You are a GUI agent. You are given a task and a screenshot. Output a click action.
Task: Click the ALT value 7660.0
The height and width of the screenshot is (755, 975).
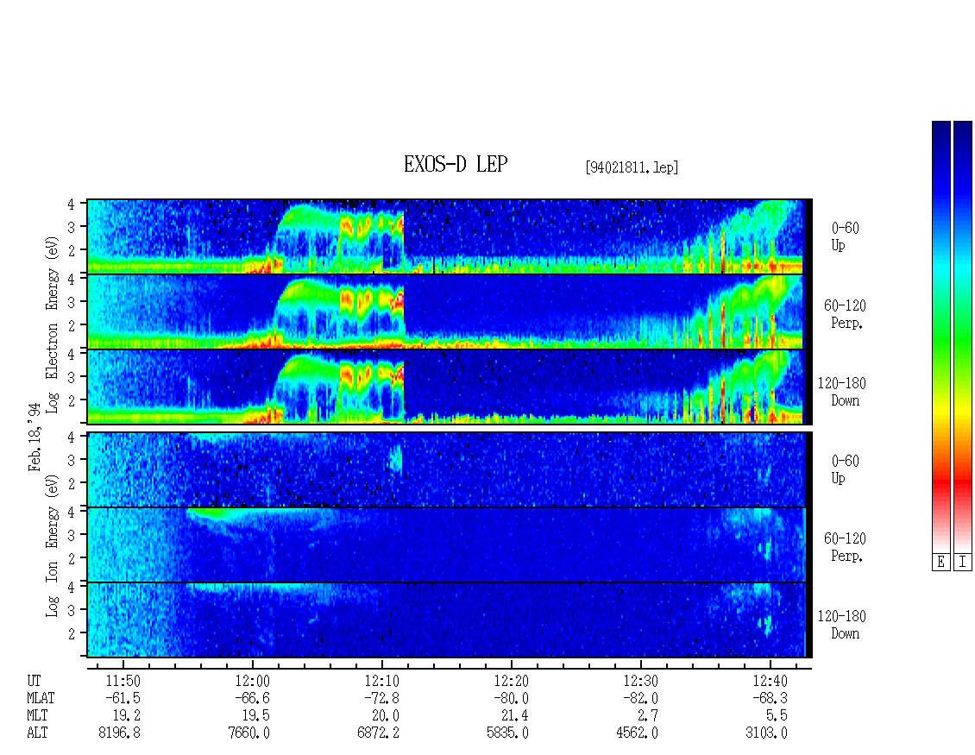click(248, 733)
